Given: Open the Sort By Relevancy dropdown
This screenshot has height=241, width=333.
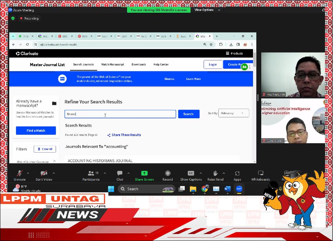Looking at the screenshot, I should [233, 113].
